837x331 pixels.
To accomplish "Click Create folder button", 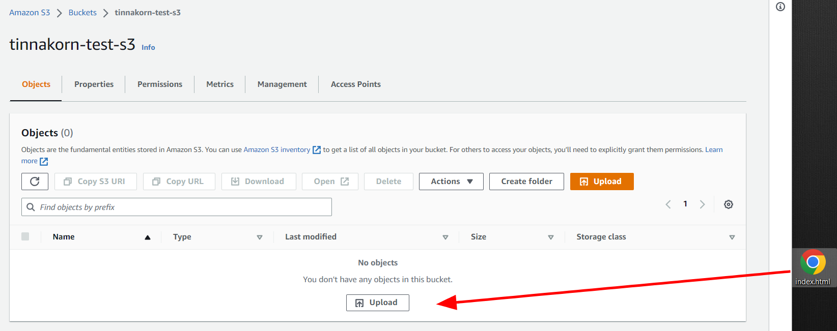I will (526, 182).
